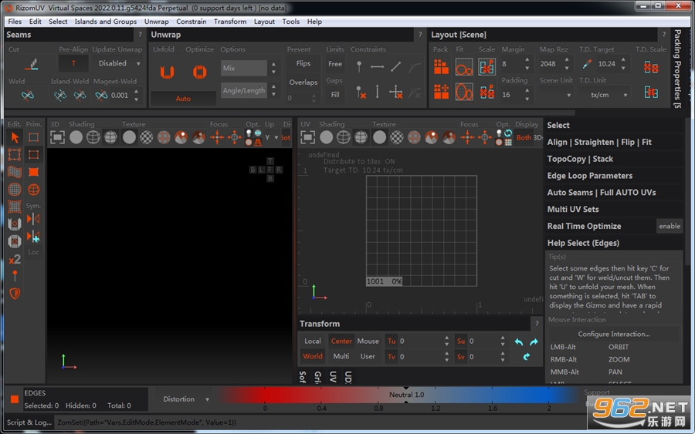Open the Update Unwrap Disabled dropdown
The width and height of the screenshot is (695, 434).
(118, 64)
